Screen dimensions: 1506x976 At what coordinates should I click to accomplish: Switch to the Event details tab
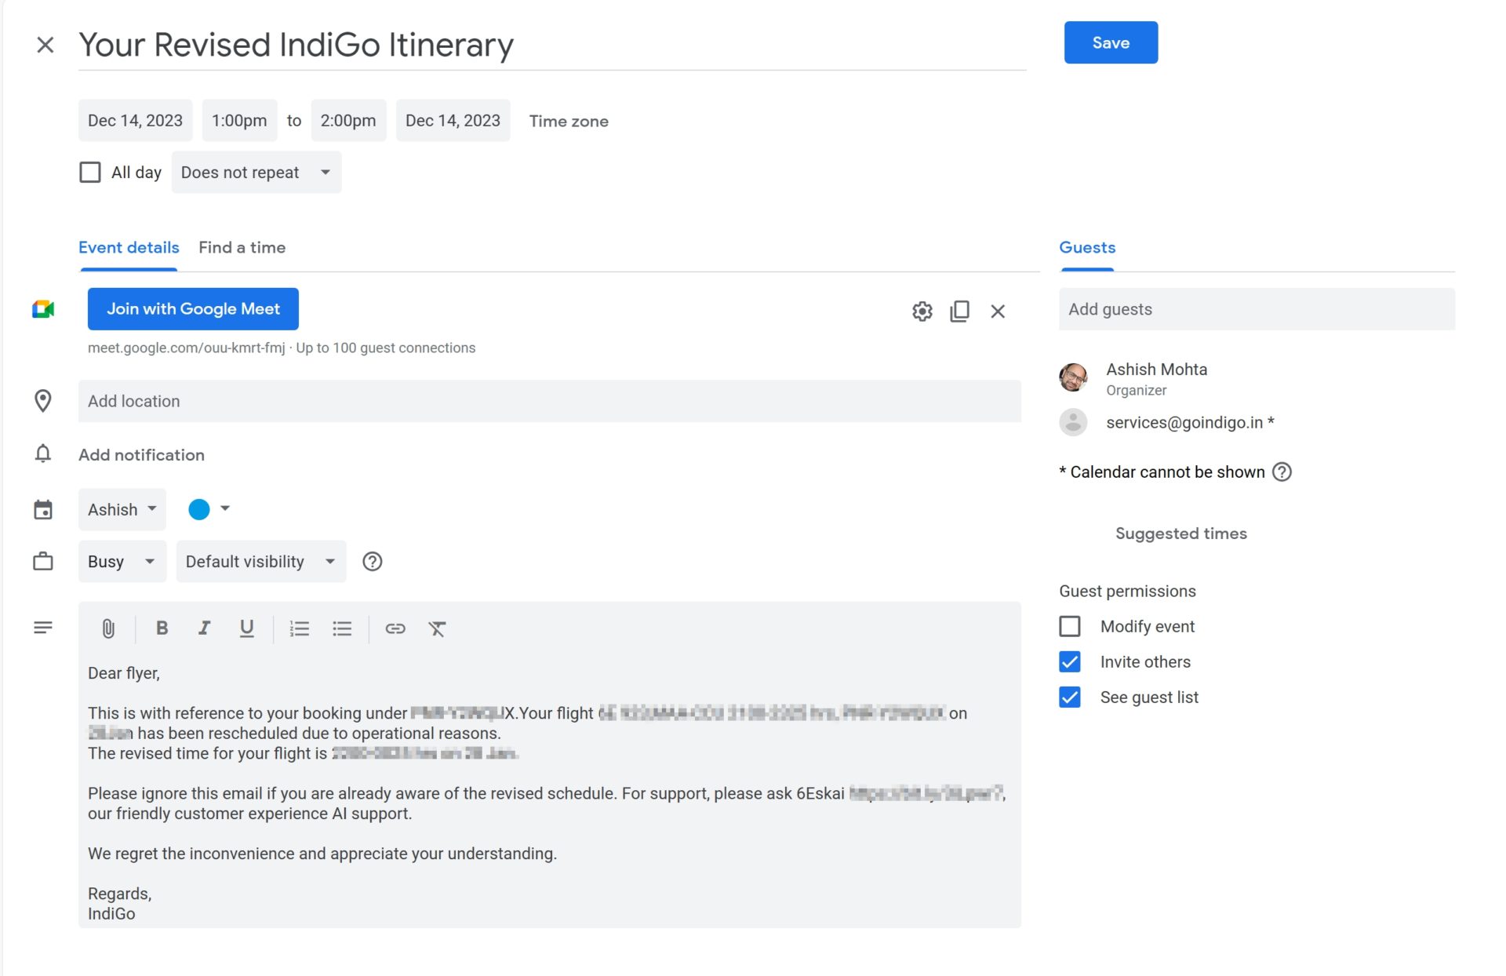coord(129,247)
